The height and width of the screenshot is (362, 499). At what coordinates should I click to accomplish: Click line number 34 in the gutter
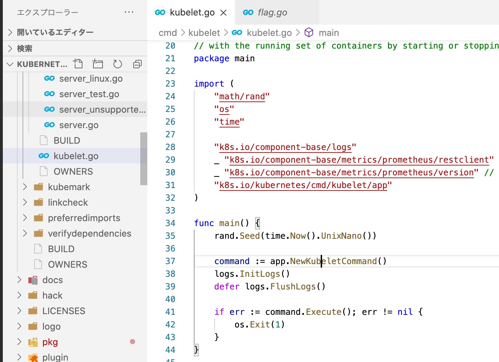point(170,223)
